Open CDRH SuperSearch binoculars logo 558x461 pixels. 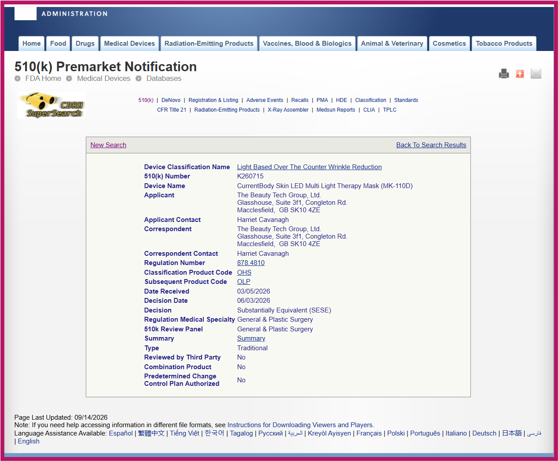51,105
